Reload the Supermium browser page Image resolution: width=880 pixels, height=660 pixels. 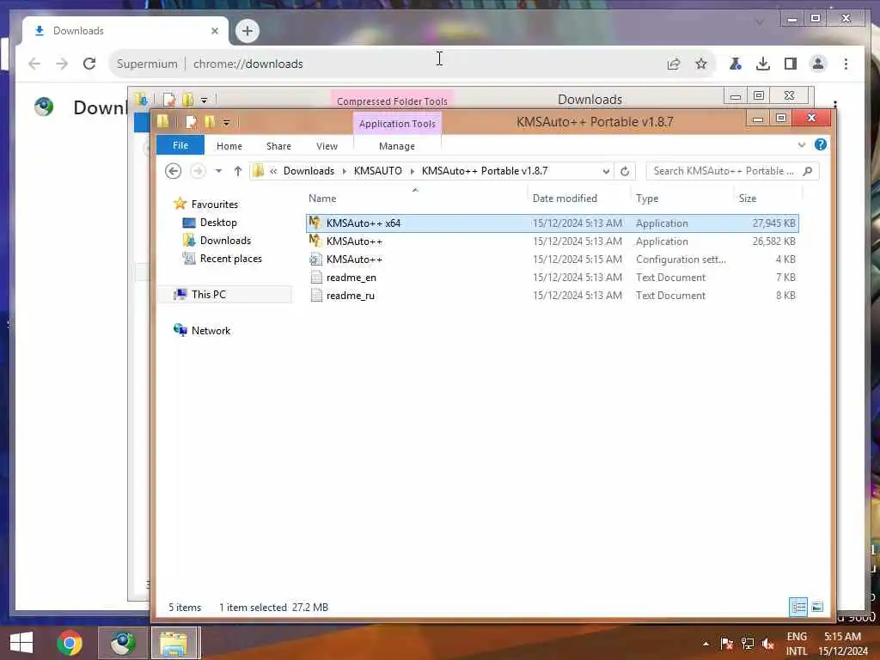[89, 64]
